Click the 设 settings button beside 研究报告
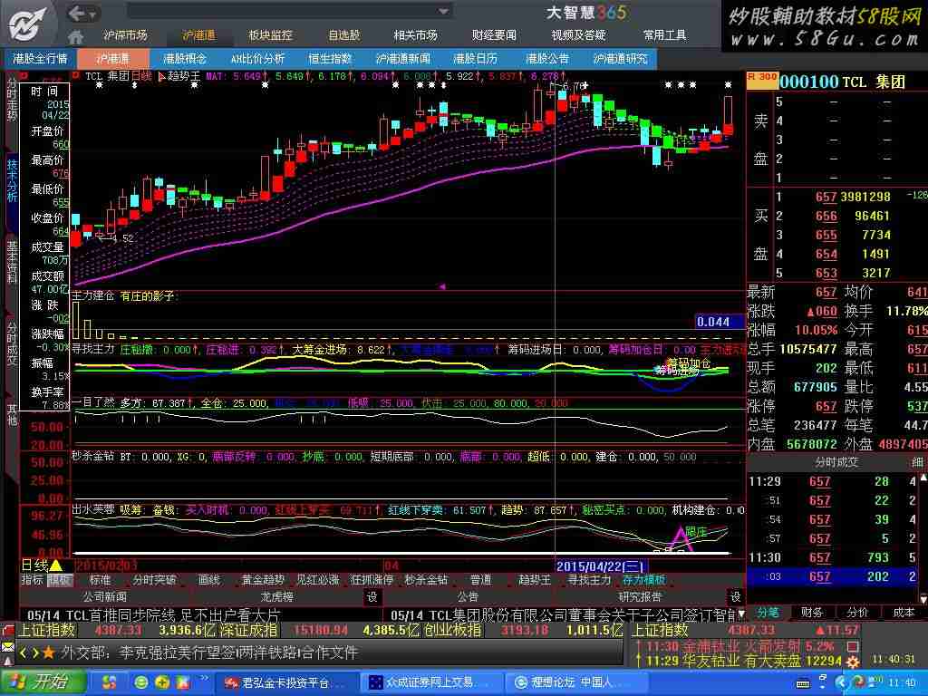Image resolution: width=928 pixels, height=696 pixels. click(x=735, y=596)
